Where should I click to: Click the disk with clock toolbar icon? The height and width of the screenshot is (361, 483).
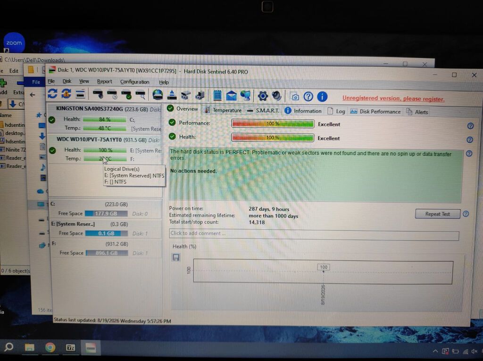coord(112,94)
